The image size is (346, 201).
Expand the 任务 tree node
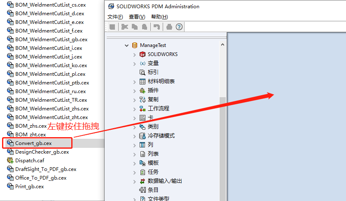pyautogui.click(x=135, y=172)
